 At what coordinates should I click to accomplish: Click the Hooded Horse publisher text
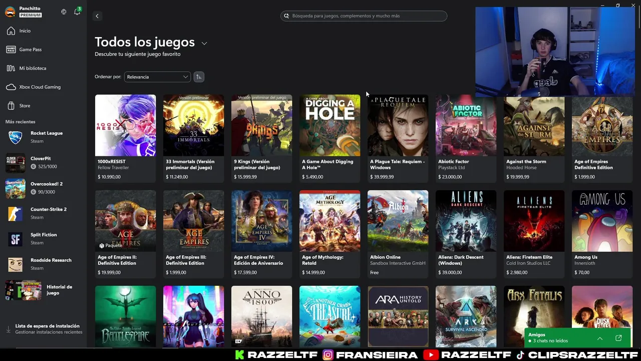(x=520, y=168)
